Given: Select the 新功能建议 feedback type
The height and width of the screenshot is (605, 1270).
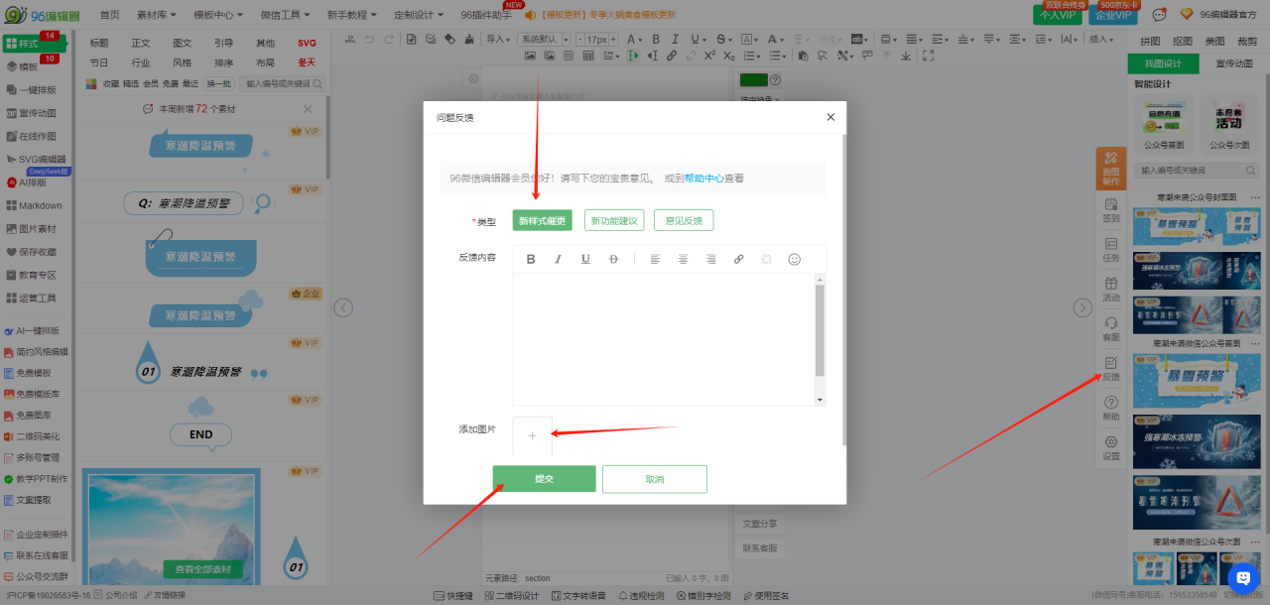Looking at the screenshot, I should pyautogui.click(x=614, y=221).
